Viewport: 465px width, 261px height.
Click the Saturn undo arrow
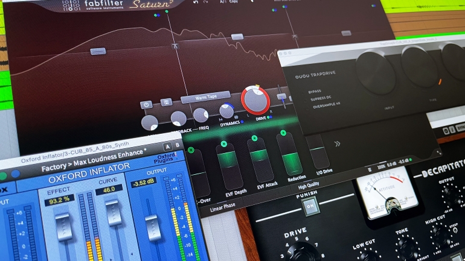pos(196,2)
